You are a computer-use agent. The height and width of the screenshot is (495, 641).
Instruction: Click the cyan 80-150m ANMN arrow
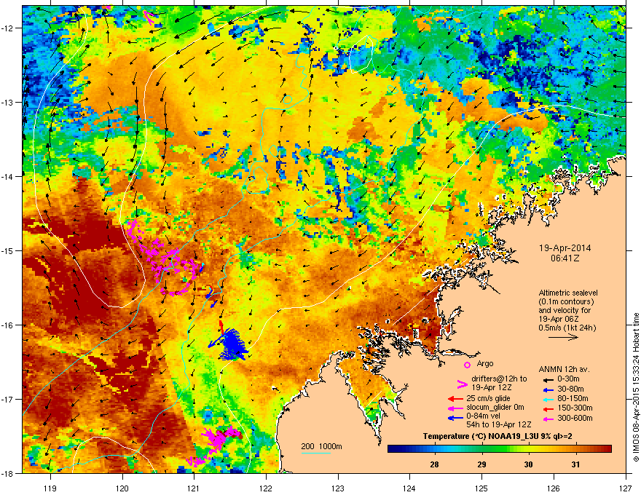(548, 399)
